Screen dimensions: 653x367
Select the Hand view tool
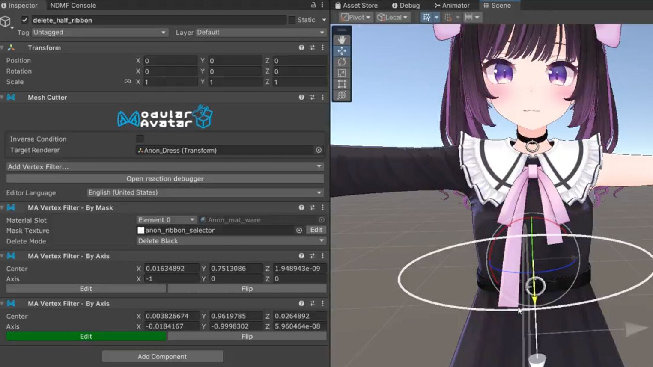[342, 40]
